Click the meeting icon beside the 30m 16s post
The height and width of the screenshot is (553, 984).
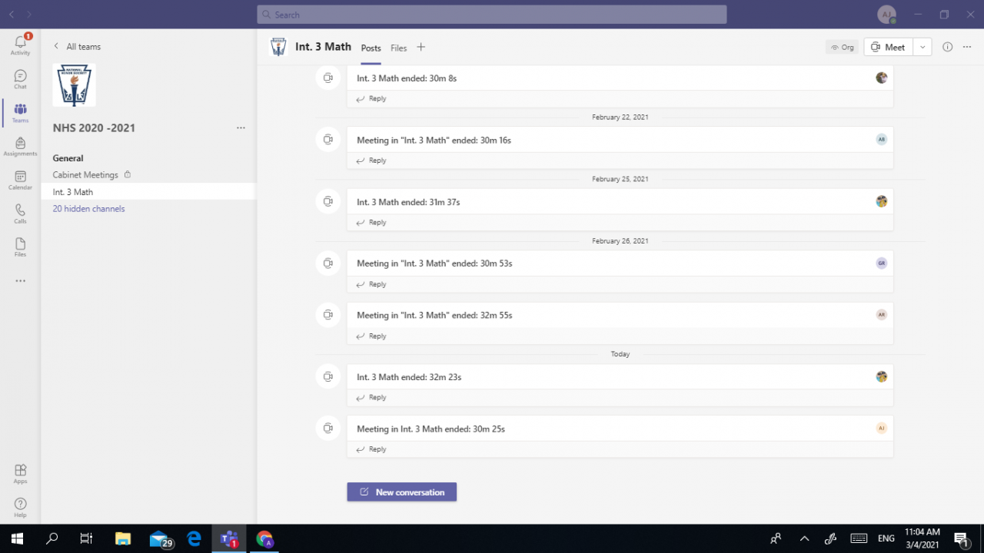click(328, 139)
